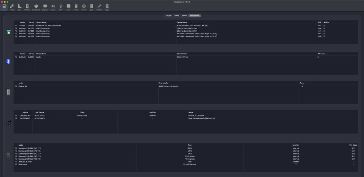Switch to the Serial tab
The image size is (364, 177).
177,16
